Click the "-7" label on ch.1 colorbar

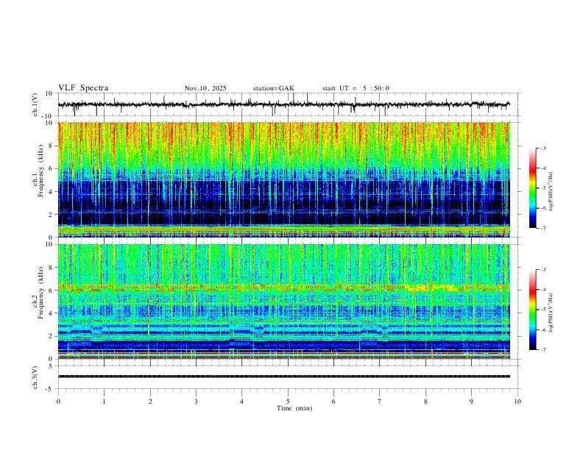click(x=543, y=229)
